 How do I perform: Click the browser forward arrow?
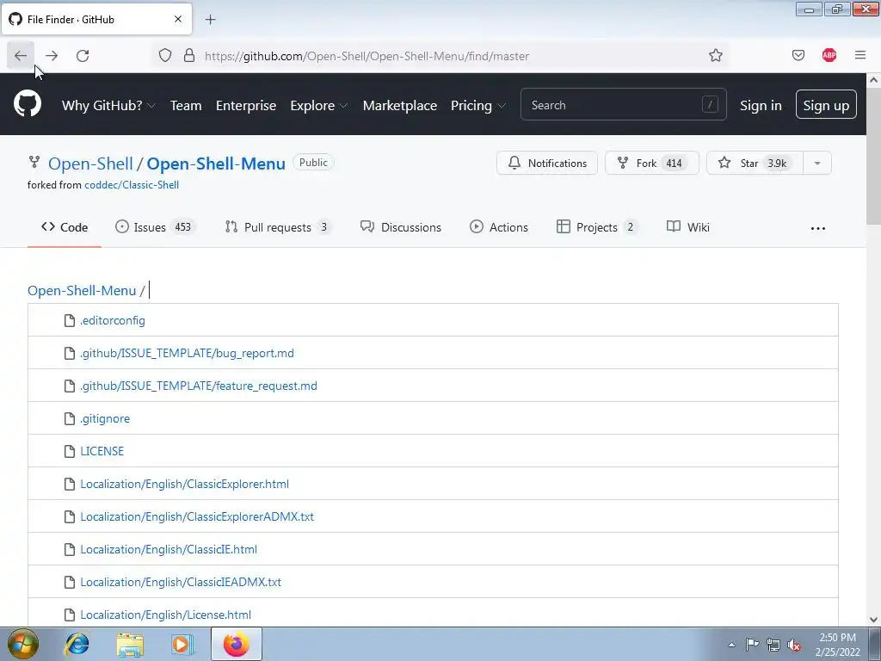tap(52, 56)
